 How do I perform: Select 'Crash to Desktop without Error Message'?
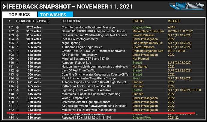click(x=88, y=27)
